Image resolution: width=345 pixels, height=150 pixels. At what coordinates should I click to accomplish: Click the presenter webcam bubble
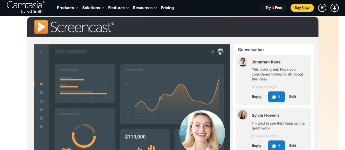pos(202,130)
